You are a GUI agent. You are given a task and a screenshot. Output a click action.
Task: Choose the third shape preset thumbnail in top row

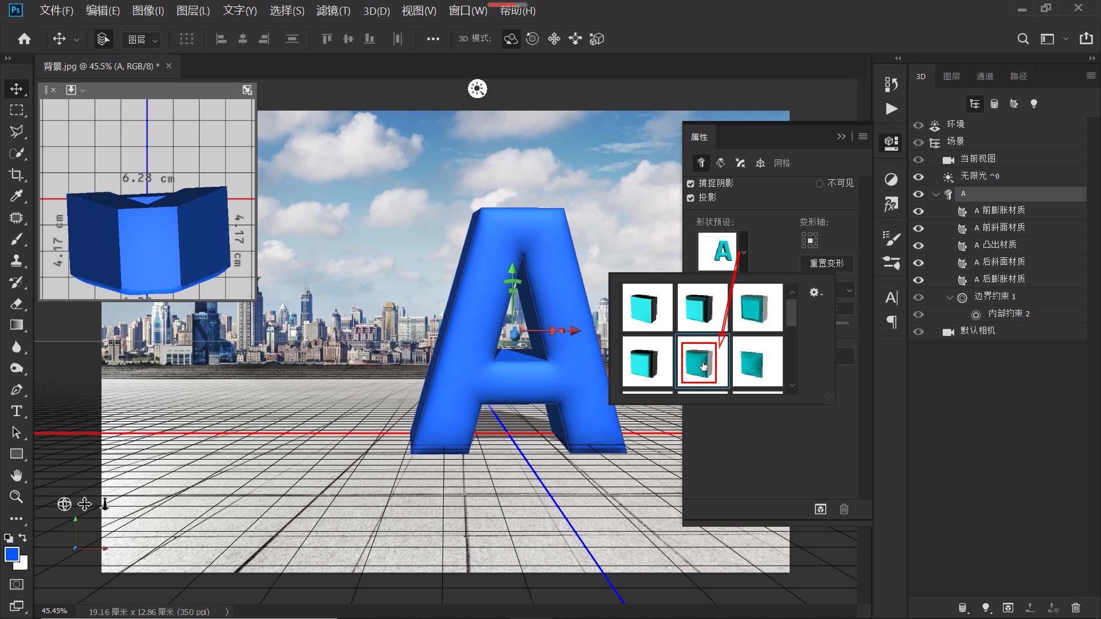click(x=758, y=308)
